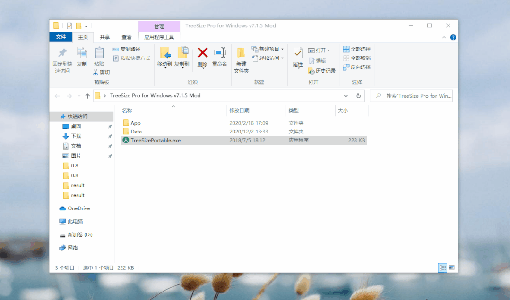Open Quick Access Toolbar customize dropdown
510x300 pixels.
[x=86, y=26]
